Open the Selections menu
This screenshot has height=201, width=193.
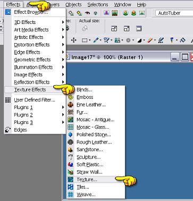pyautogui.click(x=98, y=4)
